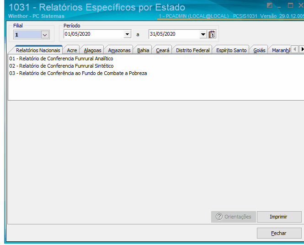Click the Filial value field
The image size is (304, 245).
click(27, 35)
